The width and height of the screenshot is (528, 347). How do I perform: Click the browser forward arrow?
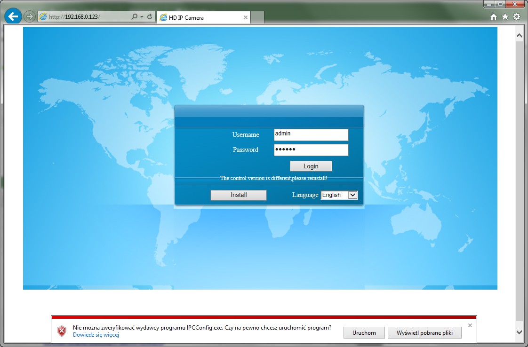[30, 16]
